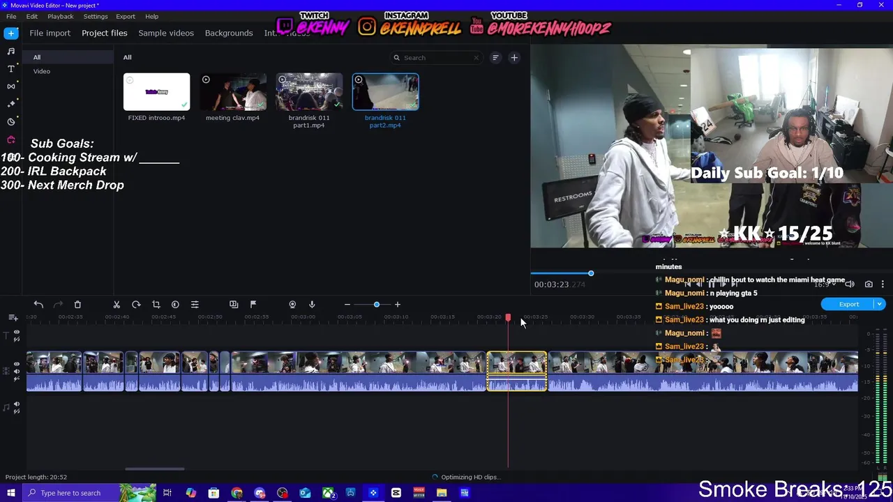Screen dimensions: 893x502
Task: Switch to the Sample videos tab
Action: tap(166, 33)
